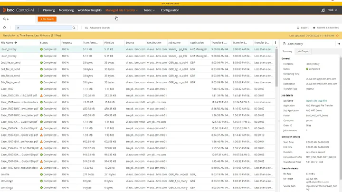Click the green status icon for cmsfile row

[x=41, y=174]
